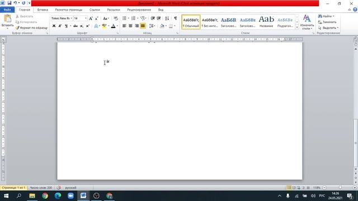The width and height of the screenshot is (358, 201).
Task: Click the Sort icon
Action: click(167, 18)
